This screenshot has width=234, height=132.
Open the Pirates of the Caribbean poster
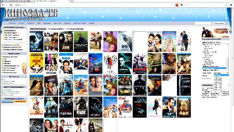pos(125,85)
